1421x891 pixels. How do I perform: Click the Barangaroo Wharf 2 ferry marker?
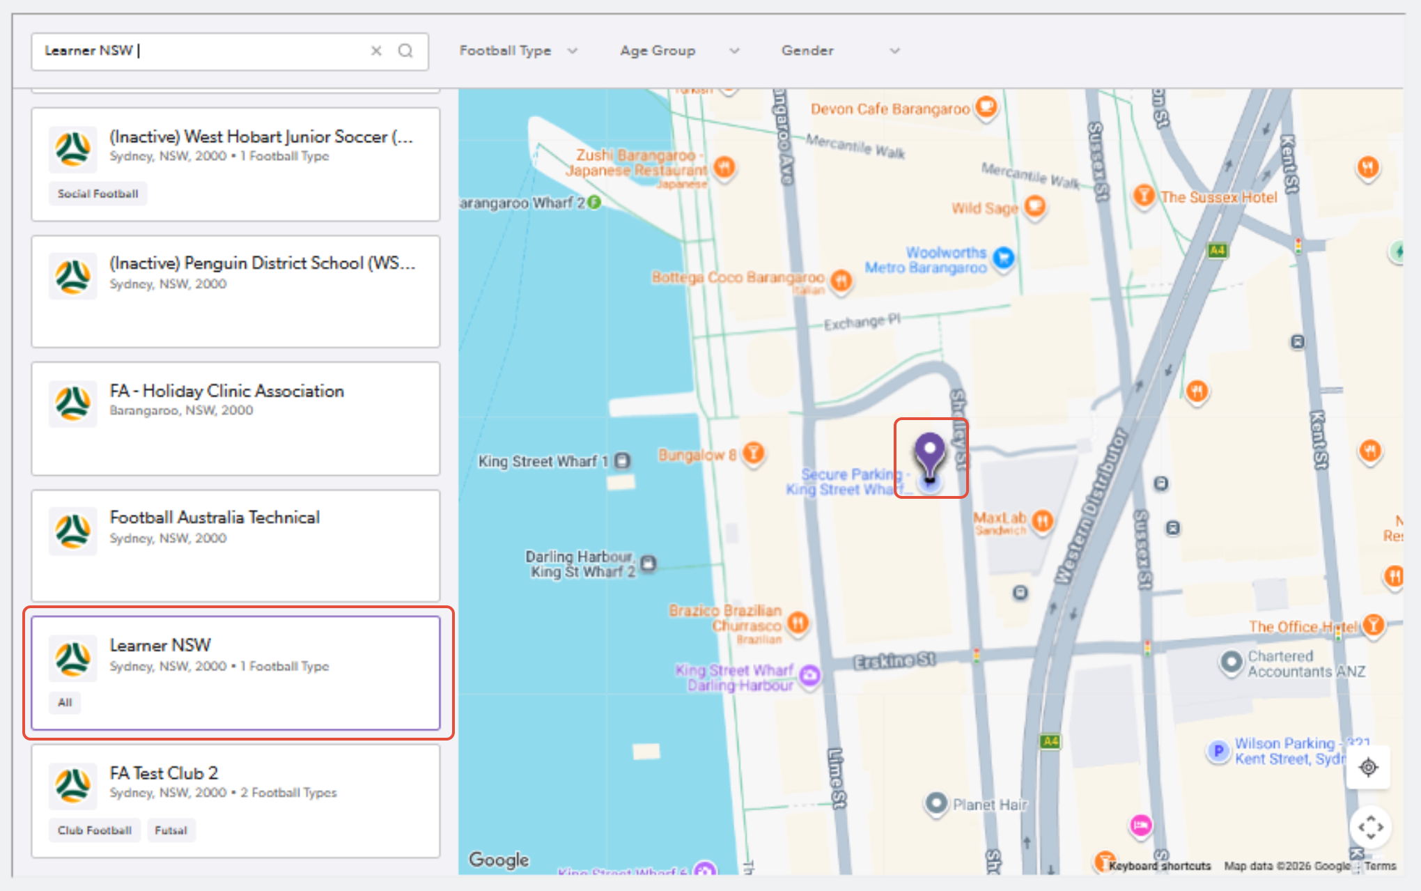pos(594,202)
